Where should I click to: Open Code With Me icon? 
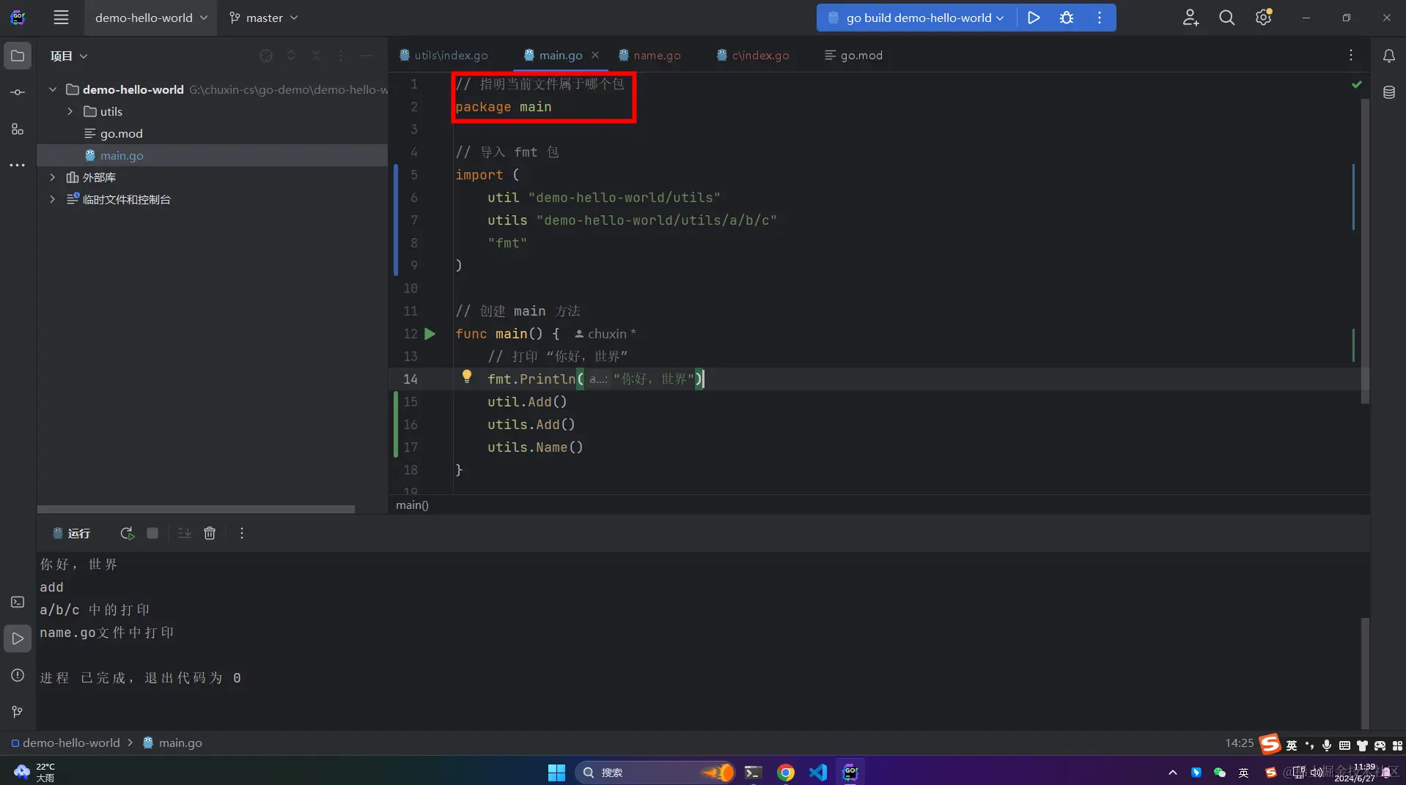(1190, 18)
